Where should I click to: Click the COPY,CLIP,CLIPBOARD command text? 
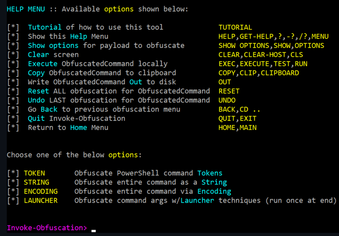(x=258, y=73)
